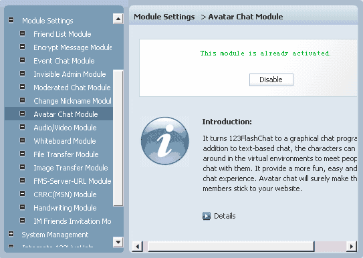Select Invisible Admin Module entry
The height and width of the screenshot is (258, 363).
tap(70, 74)
